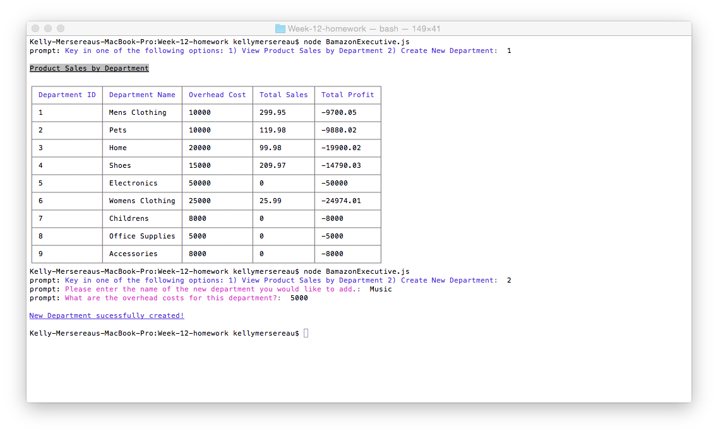The width and height of the screenshot is (718, 434).
Task: Click the total profit value -14790.03
Action: (341, 165)
